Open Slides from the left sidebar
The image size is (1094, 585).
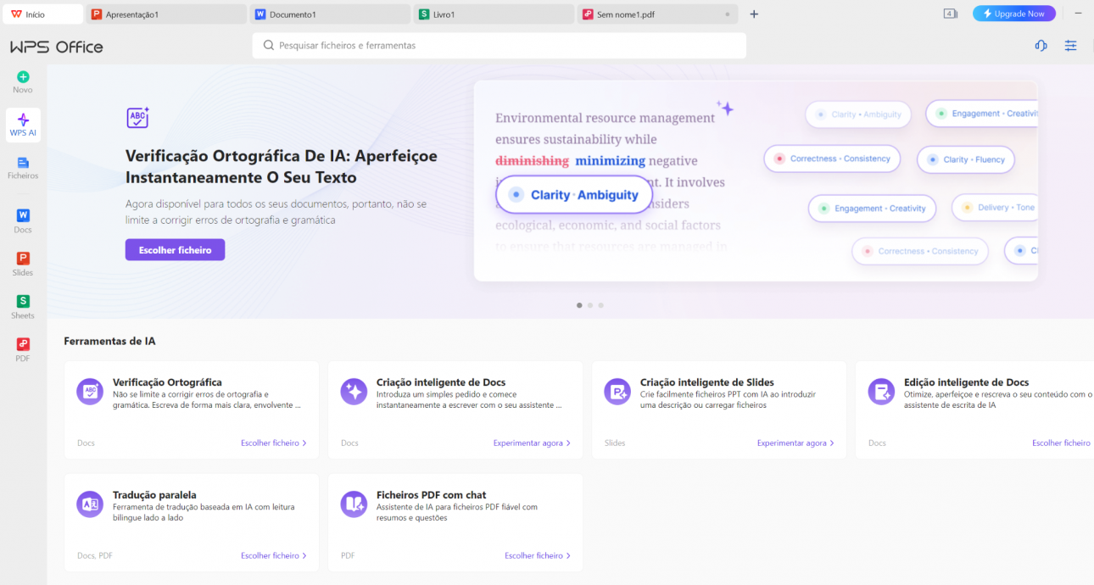pyautogui.click(x=23, y=264)
